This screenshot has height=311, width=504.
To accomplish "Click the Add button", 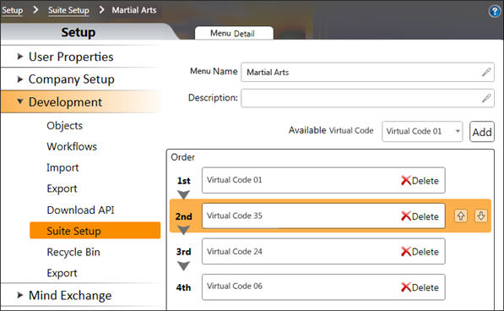I will click(482, 132).
